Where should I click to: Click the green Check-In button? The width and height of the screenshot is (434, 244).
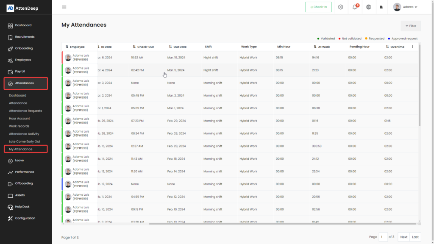coord(318,7)
